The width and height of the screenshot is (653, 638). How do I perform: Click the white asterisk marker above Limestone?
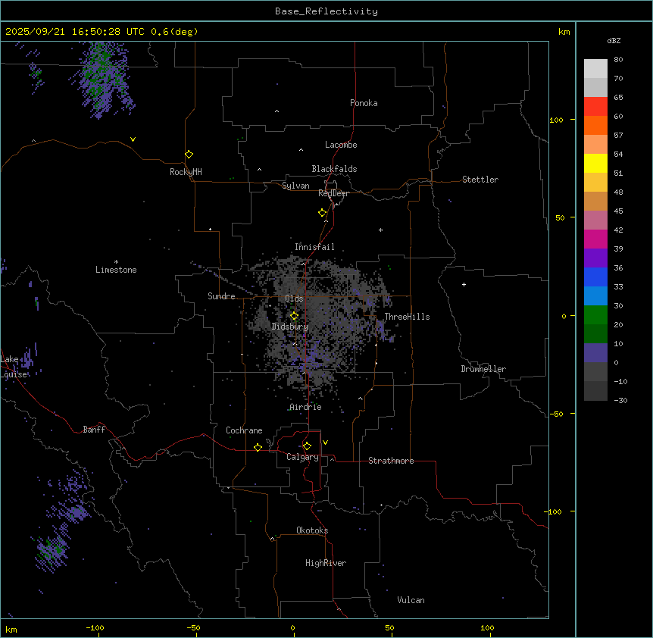pos(116,261)
